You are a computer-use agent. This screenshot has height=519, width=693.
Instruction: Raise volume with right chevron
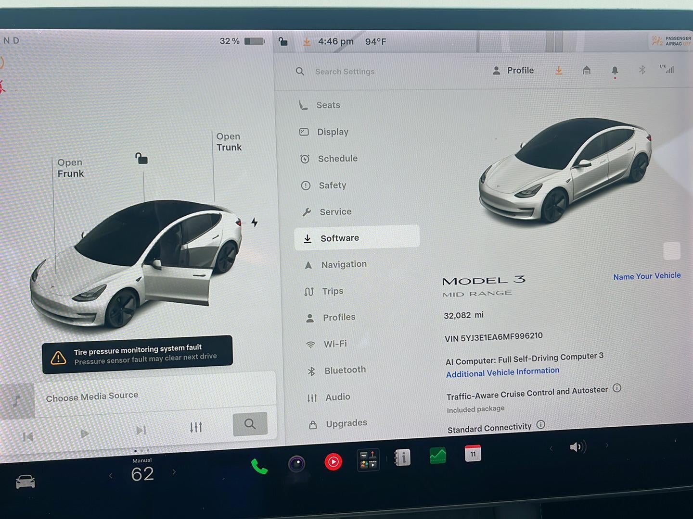pos(607,445)
